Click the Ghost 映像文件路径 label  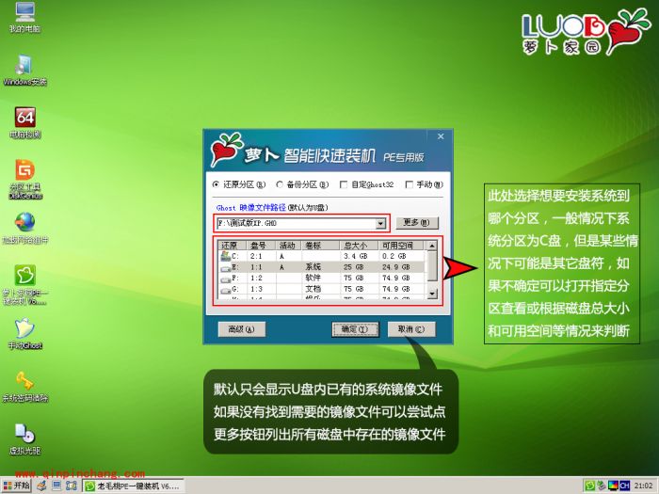point(251,208)
